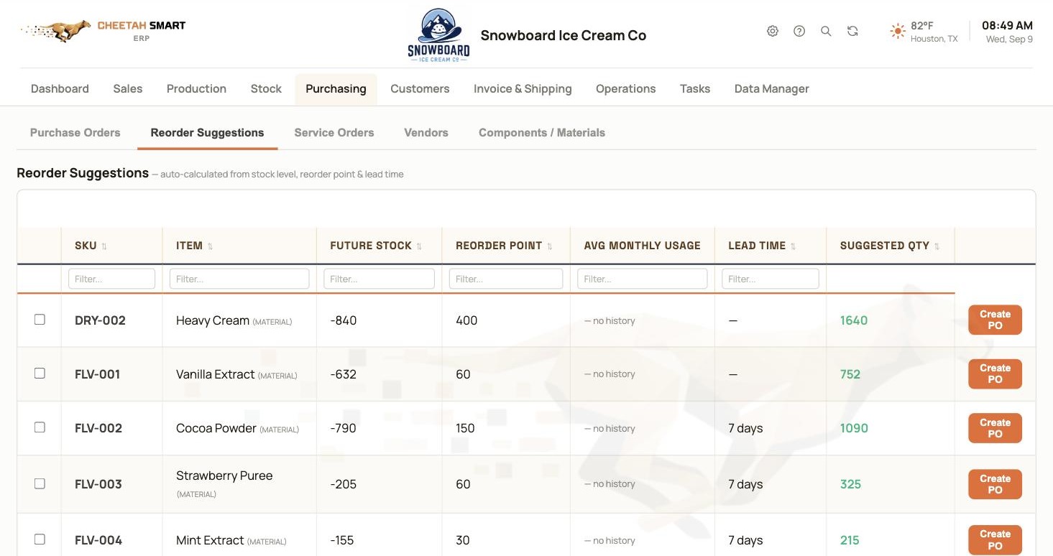Focus the REORDER POINT filter field

coord(506,279)
